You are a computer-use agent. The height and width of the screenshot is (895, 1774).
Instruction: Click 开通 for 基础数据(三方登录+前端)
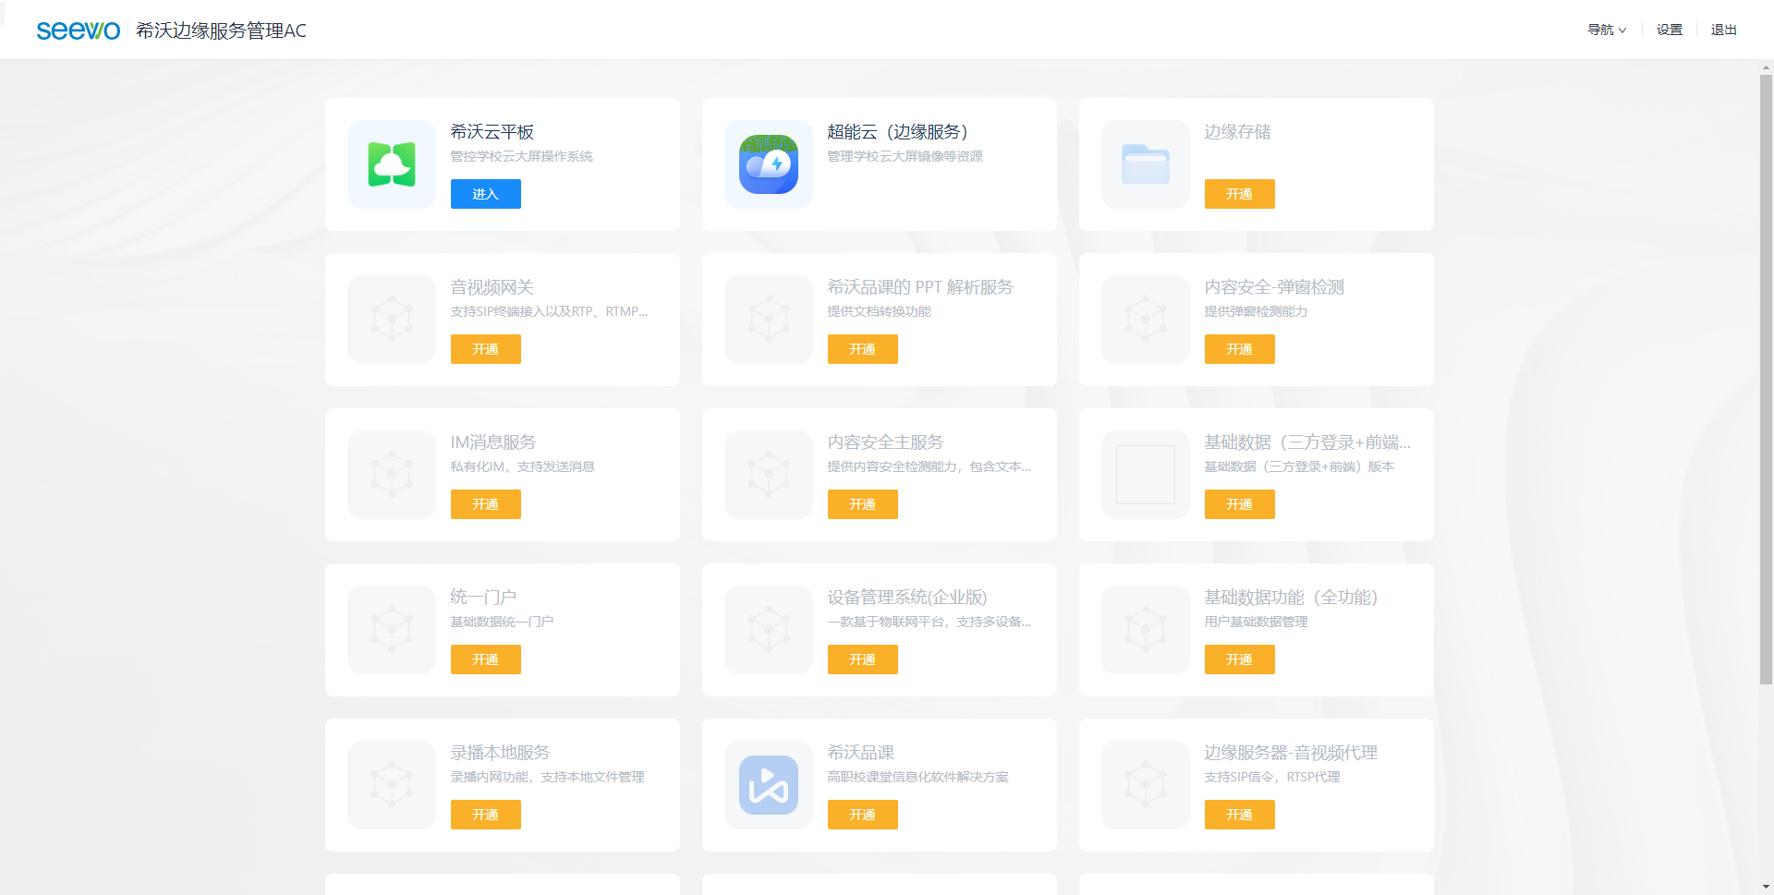click(x=1240, y=504)
